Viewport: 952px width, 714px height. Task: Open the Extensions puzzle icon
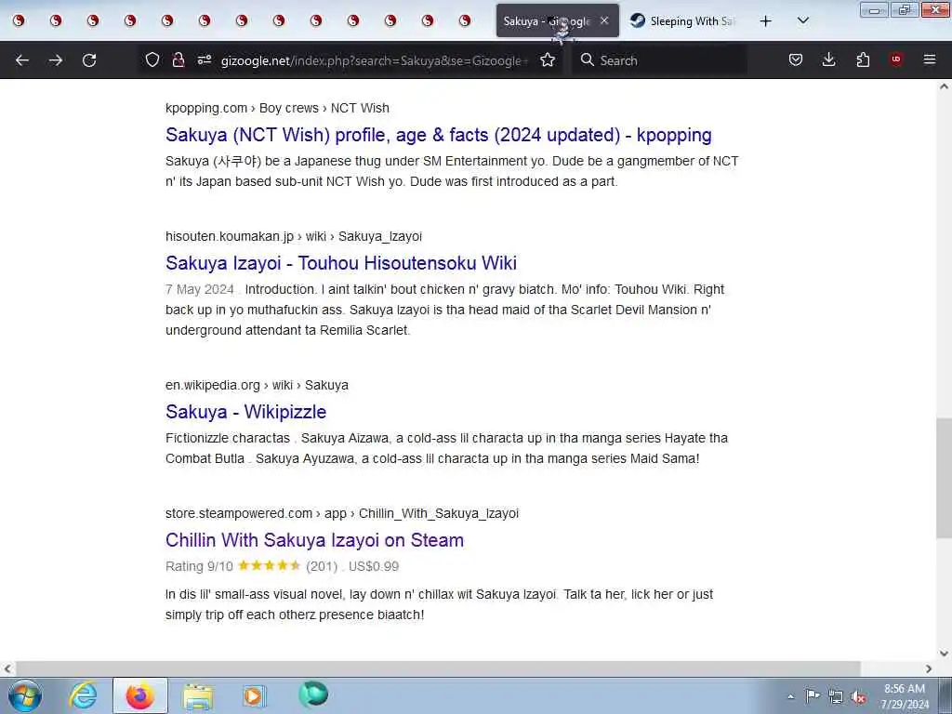863,59
